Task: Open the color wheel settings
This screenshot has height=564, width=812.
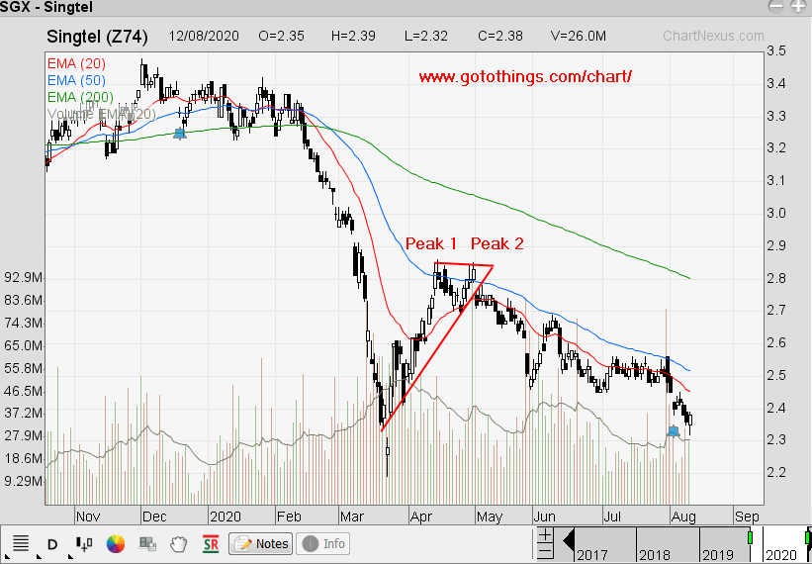Action: click(x=116, y=544)
